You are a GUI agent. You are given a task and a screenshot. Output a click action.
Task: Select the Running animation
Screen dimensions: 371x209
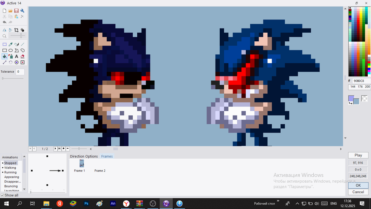pos(10,172)
